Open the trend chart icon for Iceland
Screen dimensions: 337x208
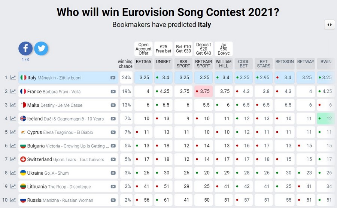coord(13,119)
